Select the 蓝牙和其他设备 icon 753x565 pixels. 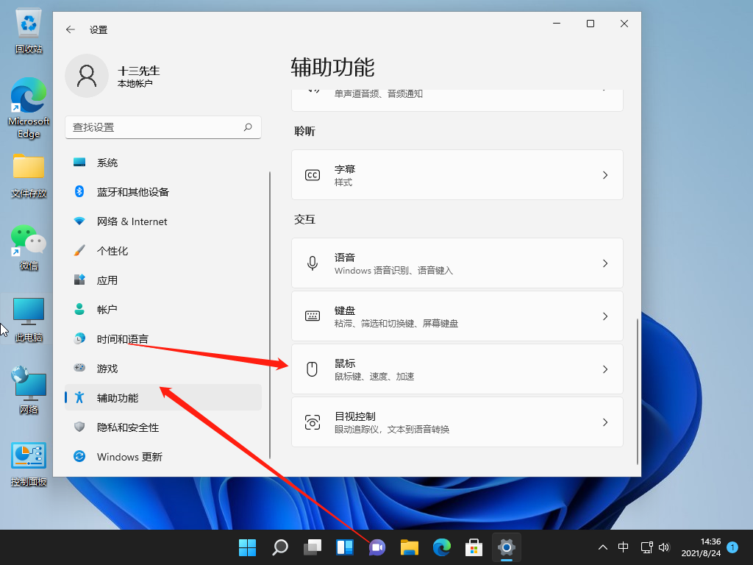point(79,191)
